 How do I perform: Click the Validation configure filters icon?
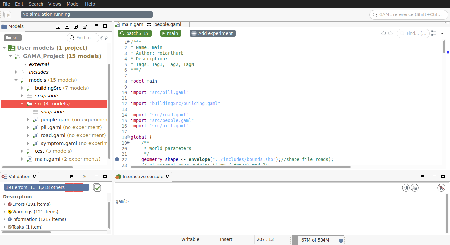(x=84, y=177)
